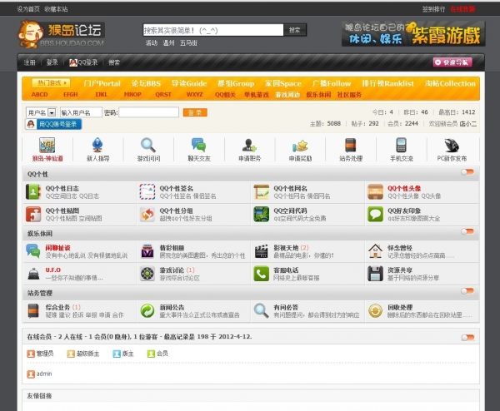This screenshot has width=500, height=411.
Task: Open the 新闻公告 green arrow icon
Action: [x=147, y=310]
